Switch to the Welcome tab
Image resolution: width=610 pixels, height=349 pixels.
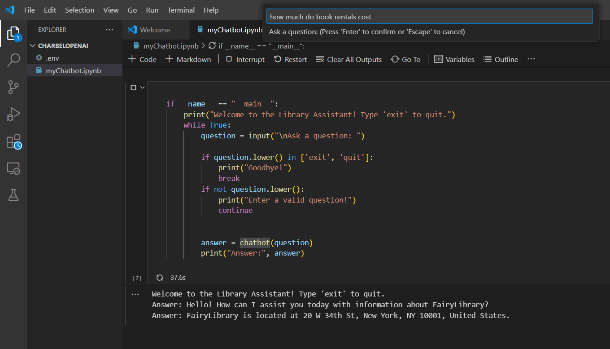tap(155, 30)
